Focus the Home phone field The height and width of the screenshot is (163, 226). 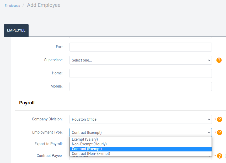(x=140, y=73)
